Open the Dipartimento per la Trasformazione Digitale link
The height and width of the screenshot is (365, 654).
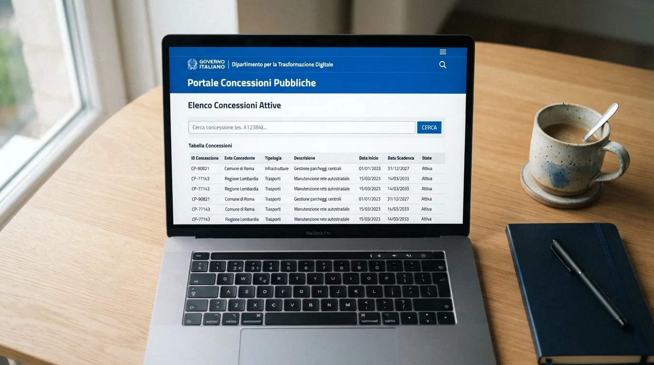(282, 65)
